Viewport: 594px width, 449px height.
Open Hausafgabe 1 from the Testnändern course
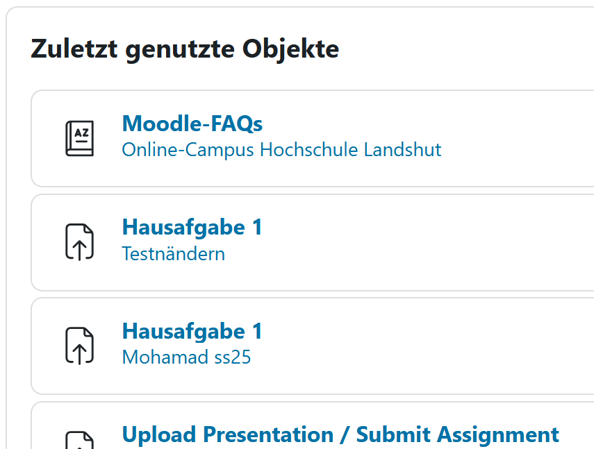click(192, 227)
